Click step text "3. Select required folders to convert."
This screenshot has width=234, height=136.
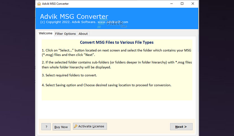69,75
